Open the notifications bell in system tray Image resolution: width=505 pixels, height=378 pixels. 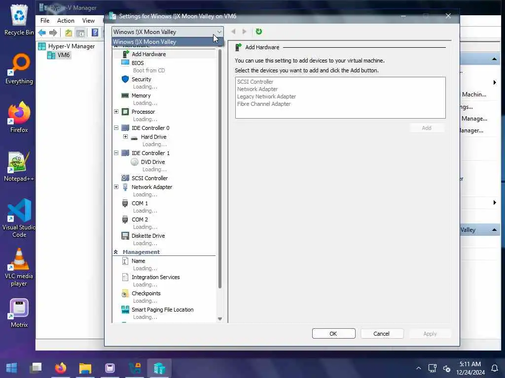click(494, 368)
